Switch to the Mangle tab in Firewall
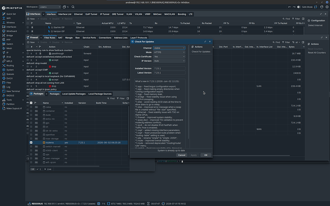Viewport: 330px width, 206px height. pos(69,38)
